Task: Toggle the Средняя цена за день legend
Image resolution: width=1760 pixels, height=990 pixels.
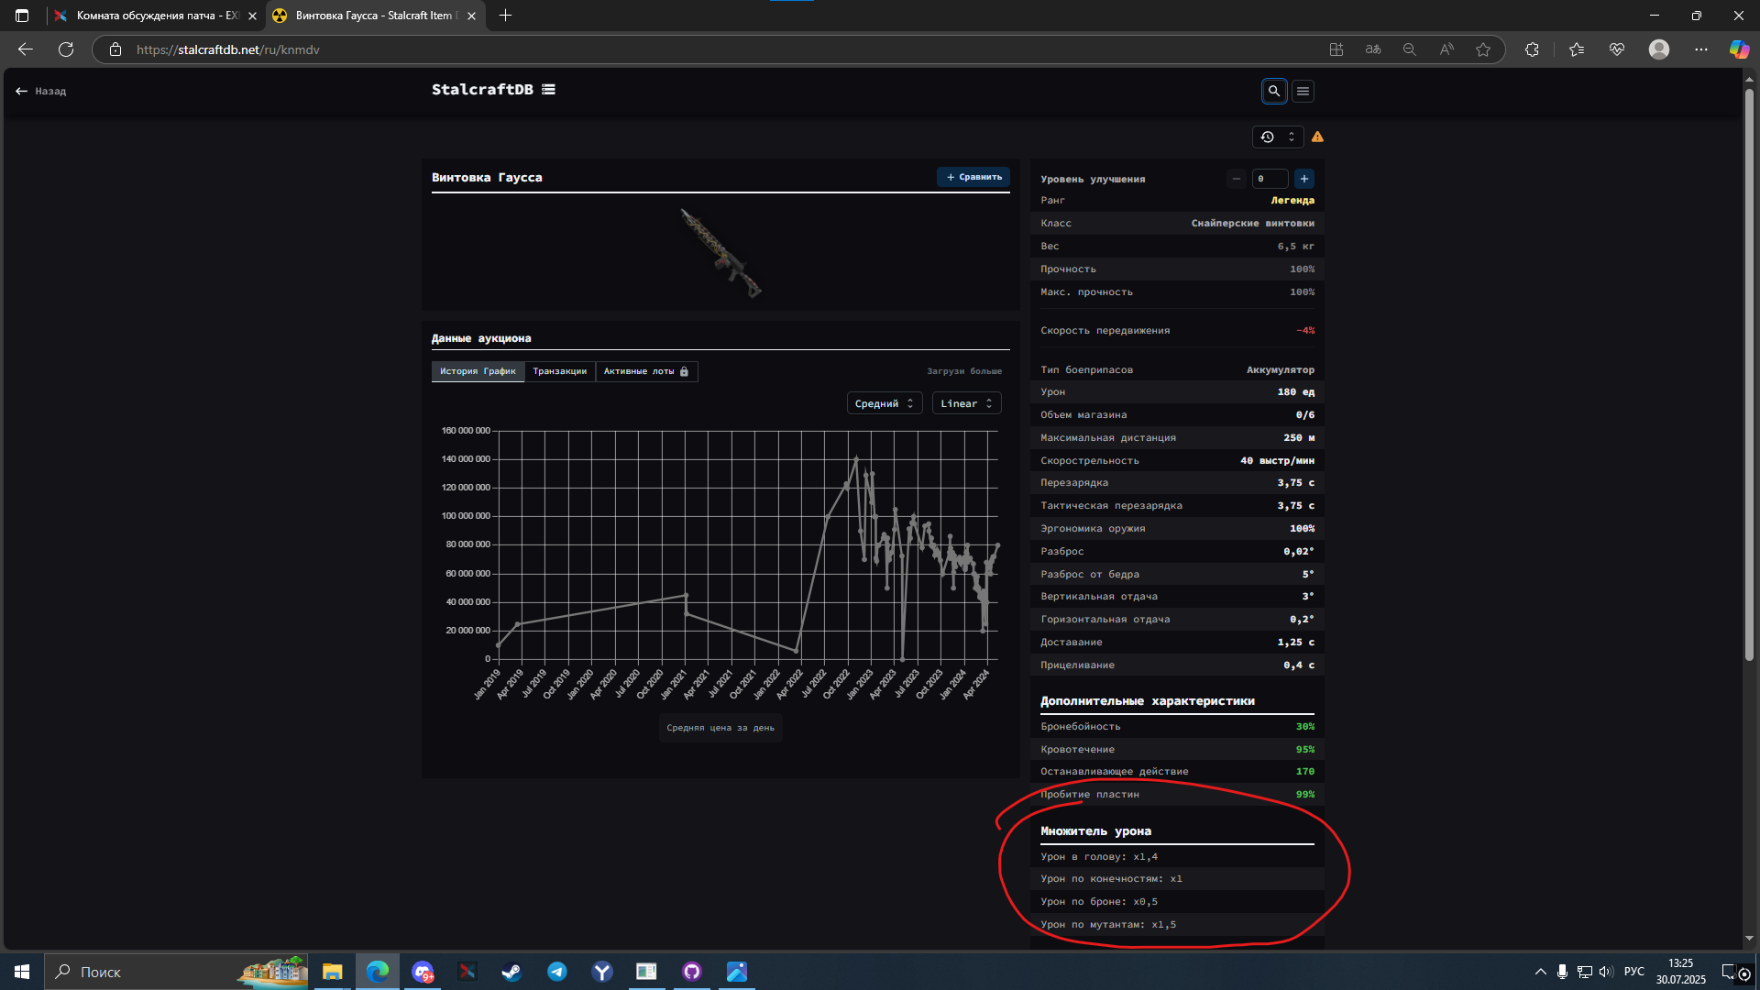Action: tap(720, 728)
